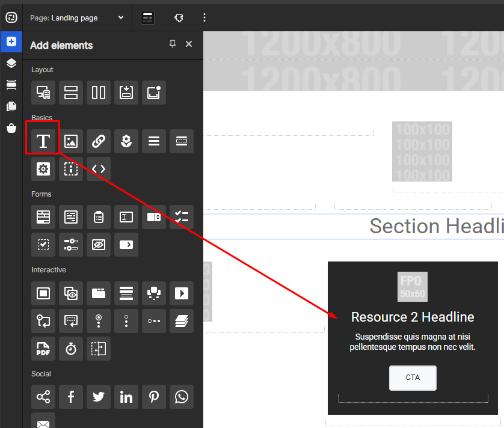Add the Button element

pyautogui.click(x=181, y=141)
